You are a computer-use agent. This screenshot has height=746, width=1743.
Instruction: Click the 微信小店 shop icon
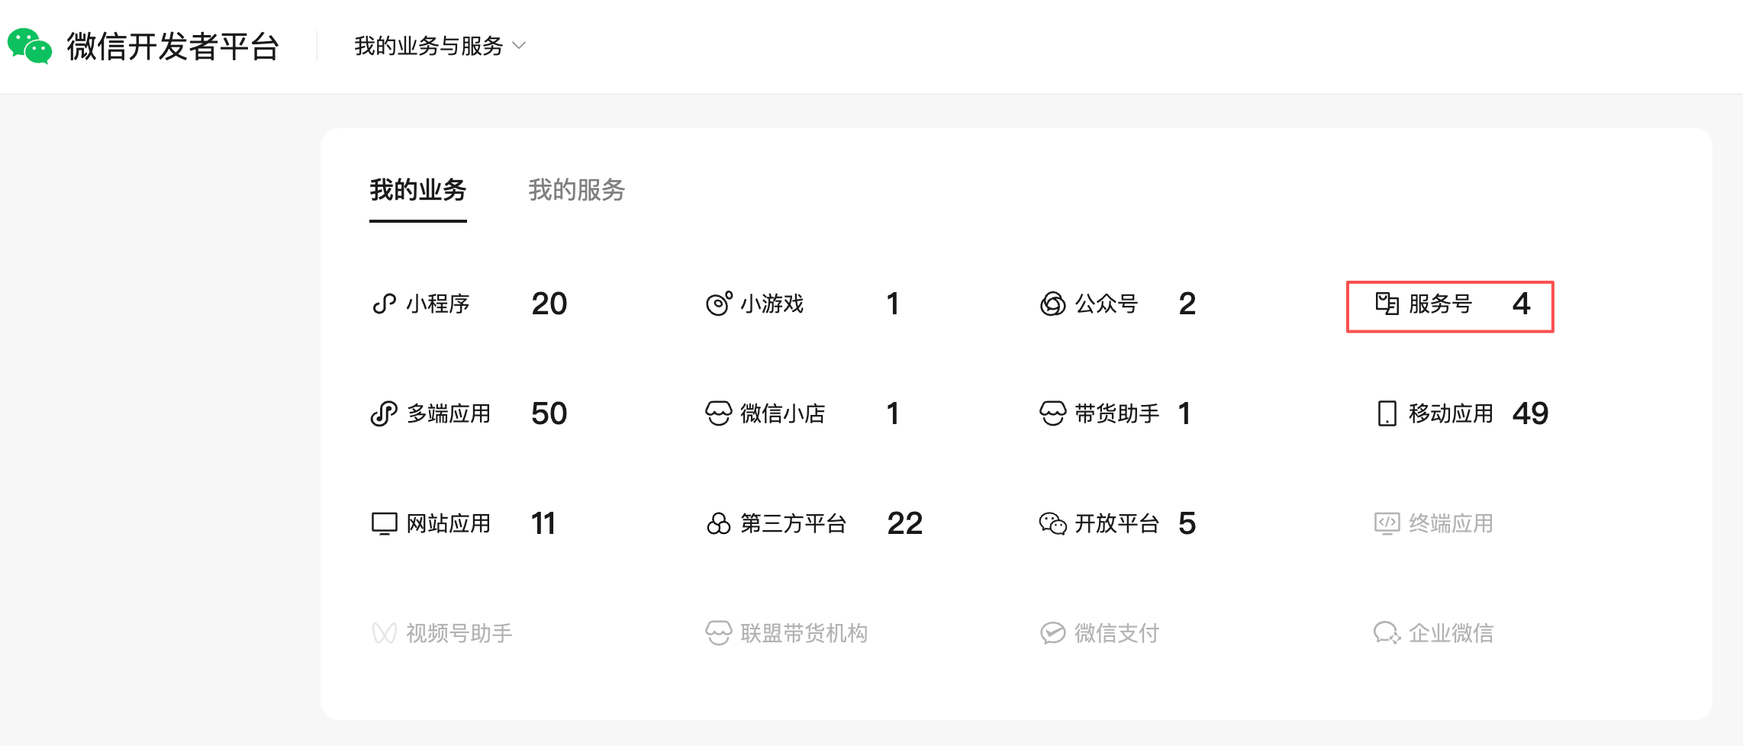718,414
